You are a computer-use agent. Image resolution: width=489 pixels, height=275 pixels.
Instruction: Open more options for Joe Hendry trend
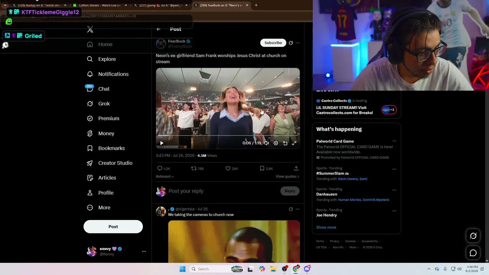[394, 211]
